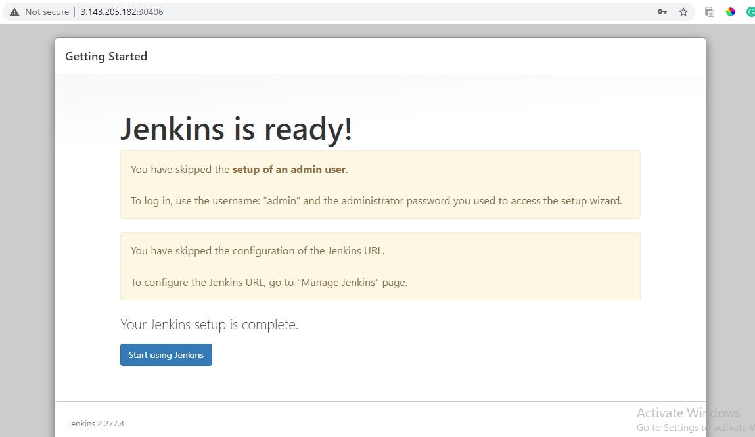This screenshot has width=755, height=437.
Task: Click the Jenkins 2.277.4 version label
Action: tap(96, 423)
